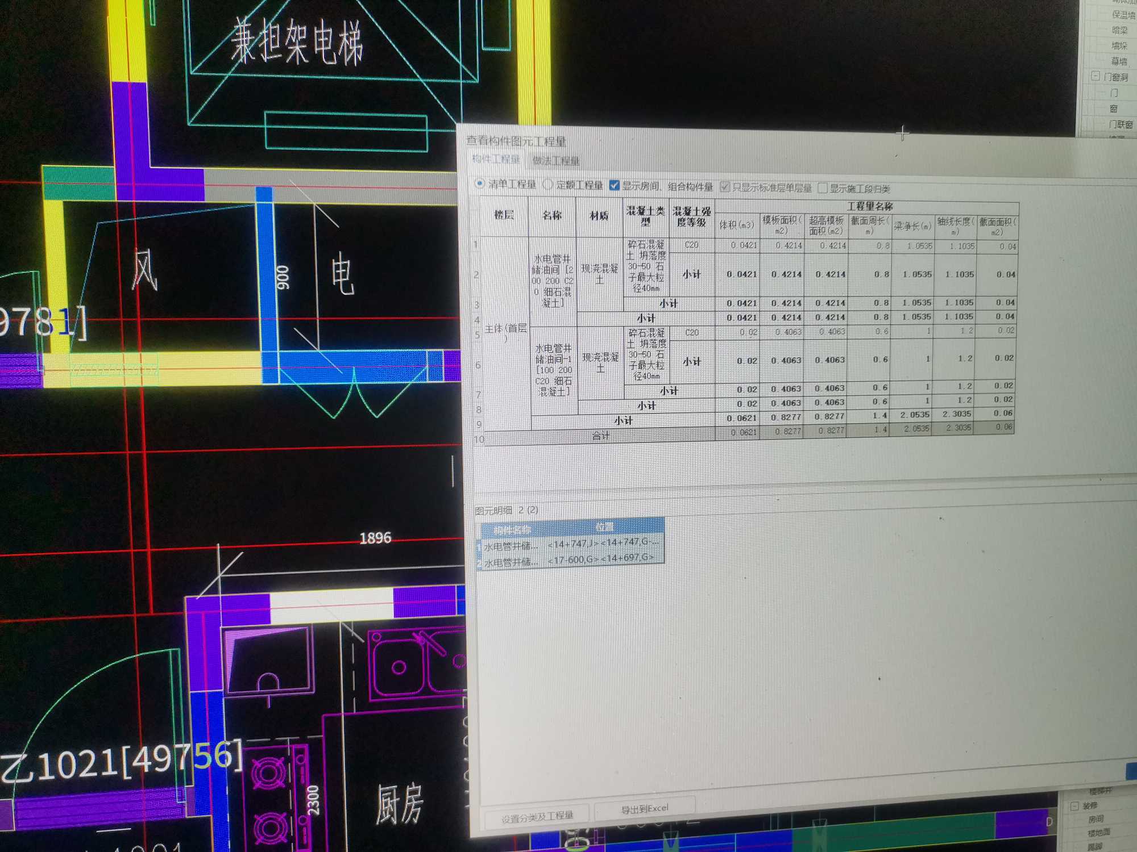Click the 位置 header in 图元明细
1137x852 pixels.
(604, 527)
